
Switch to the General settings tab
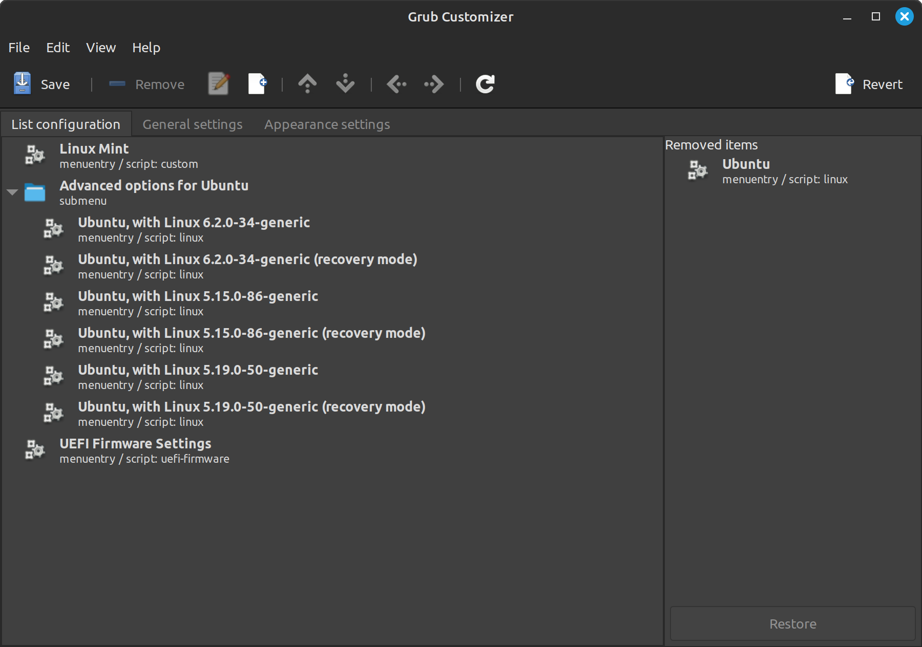click(193, 124)
